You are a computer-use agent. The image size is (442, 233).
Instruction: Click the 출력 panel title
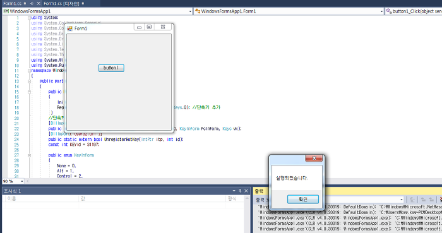259,191
